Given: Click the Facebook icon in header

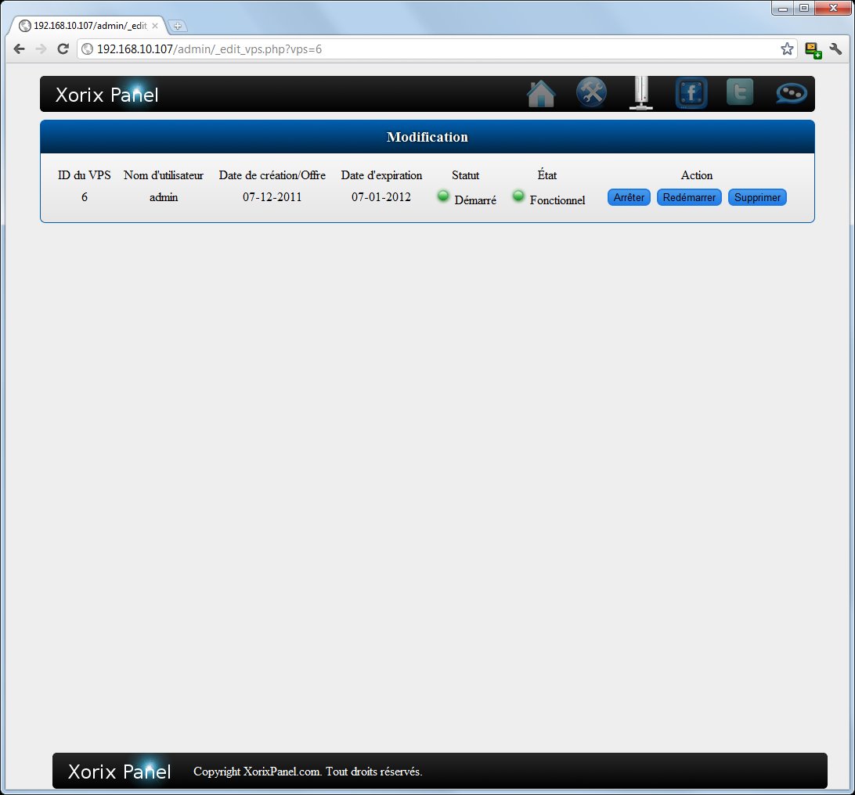Looking at the screenshot, I should pos(691,94).
